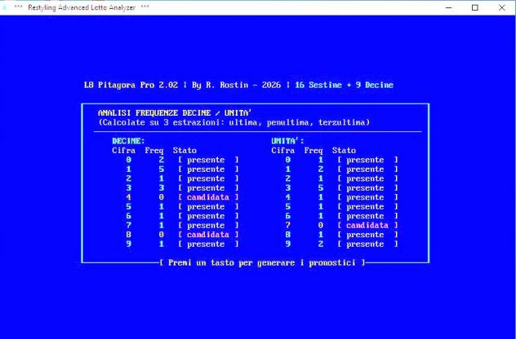Screen dimensions: 516x339
Task: Click 'candidata' status for Decine cifra 4
Action: tap(208, 197)
